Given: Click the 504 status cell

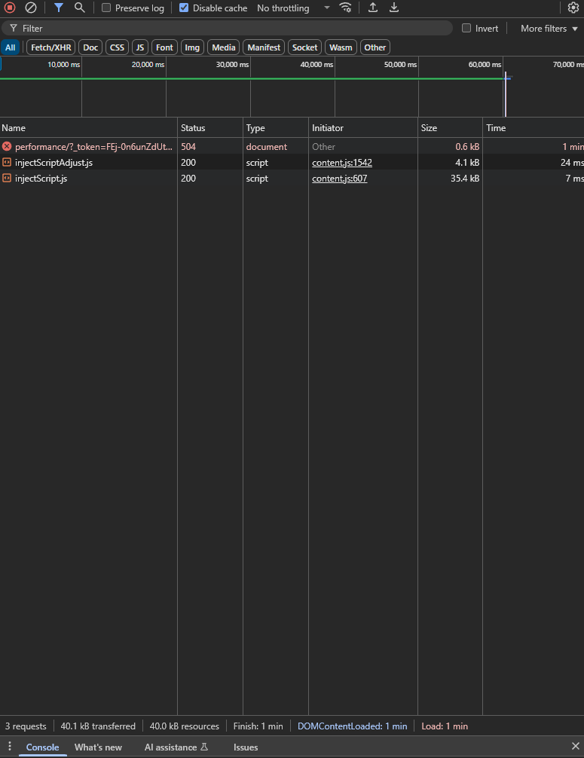Looking at the screenshot, I should coord(209,146).
